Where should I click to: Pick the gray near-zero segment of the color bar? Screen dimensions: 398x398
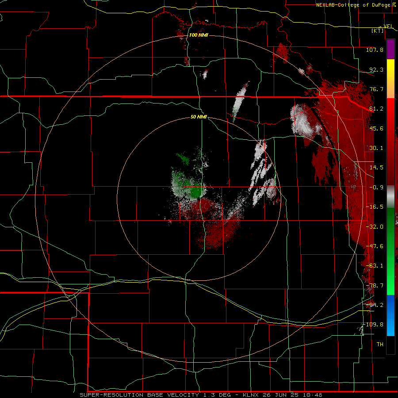point(390,197)
